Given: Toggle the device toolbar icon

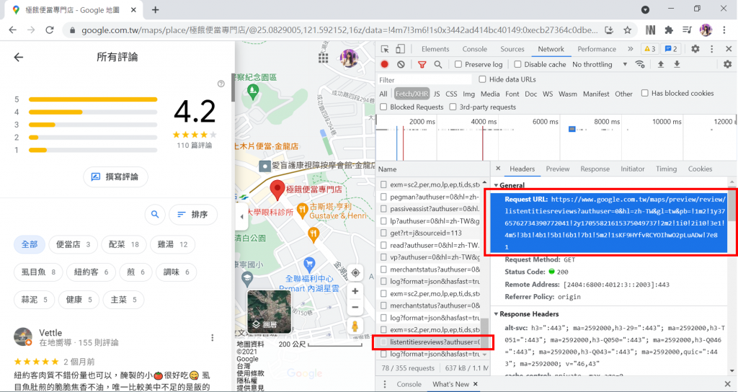Looking at the screenshot, I should [x=400, y=49].
